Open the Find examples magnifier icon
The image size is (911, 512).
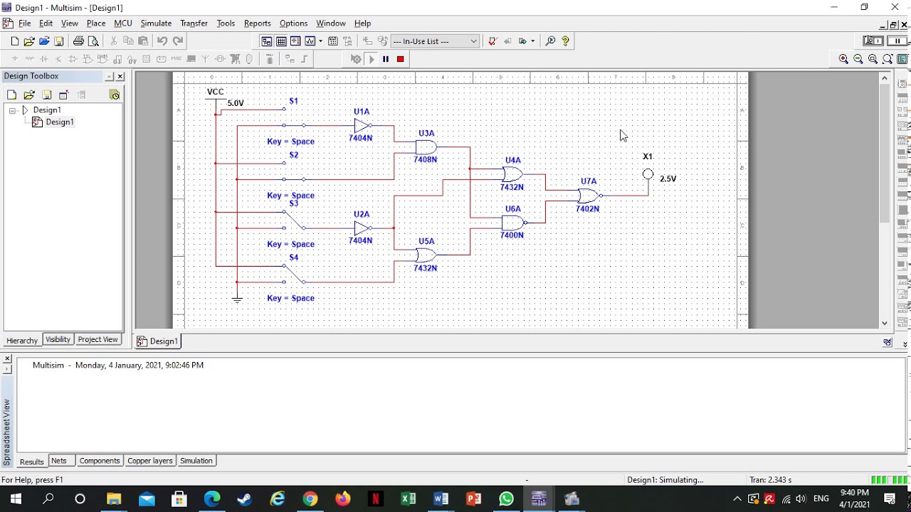coord(550,41)
